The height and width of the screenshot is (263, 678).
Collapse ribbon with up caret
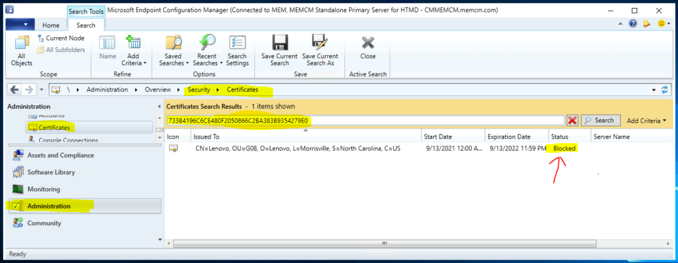(621, 25)
